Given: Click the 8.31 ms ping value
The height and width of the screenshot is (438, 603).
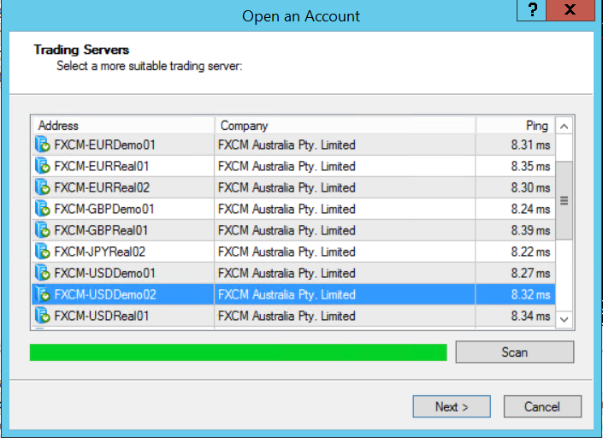Looking at the screenshot, I should tap(530, 145).
